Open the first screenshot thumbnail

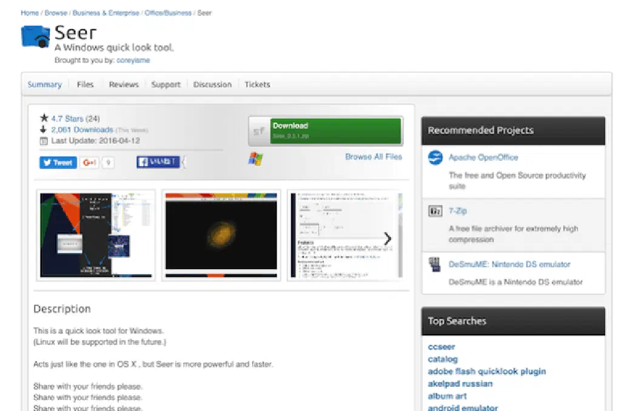click(96, 235)
